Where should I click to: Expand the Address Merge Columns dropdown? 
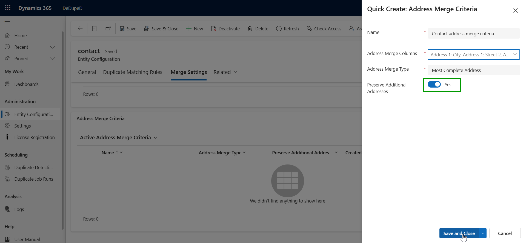pyautogui.click(x=515, y=54)
